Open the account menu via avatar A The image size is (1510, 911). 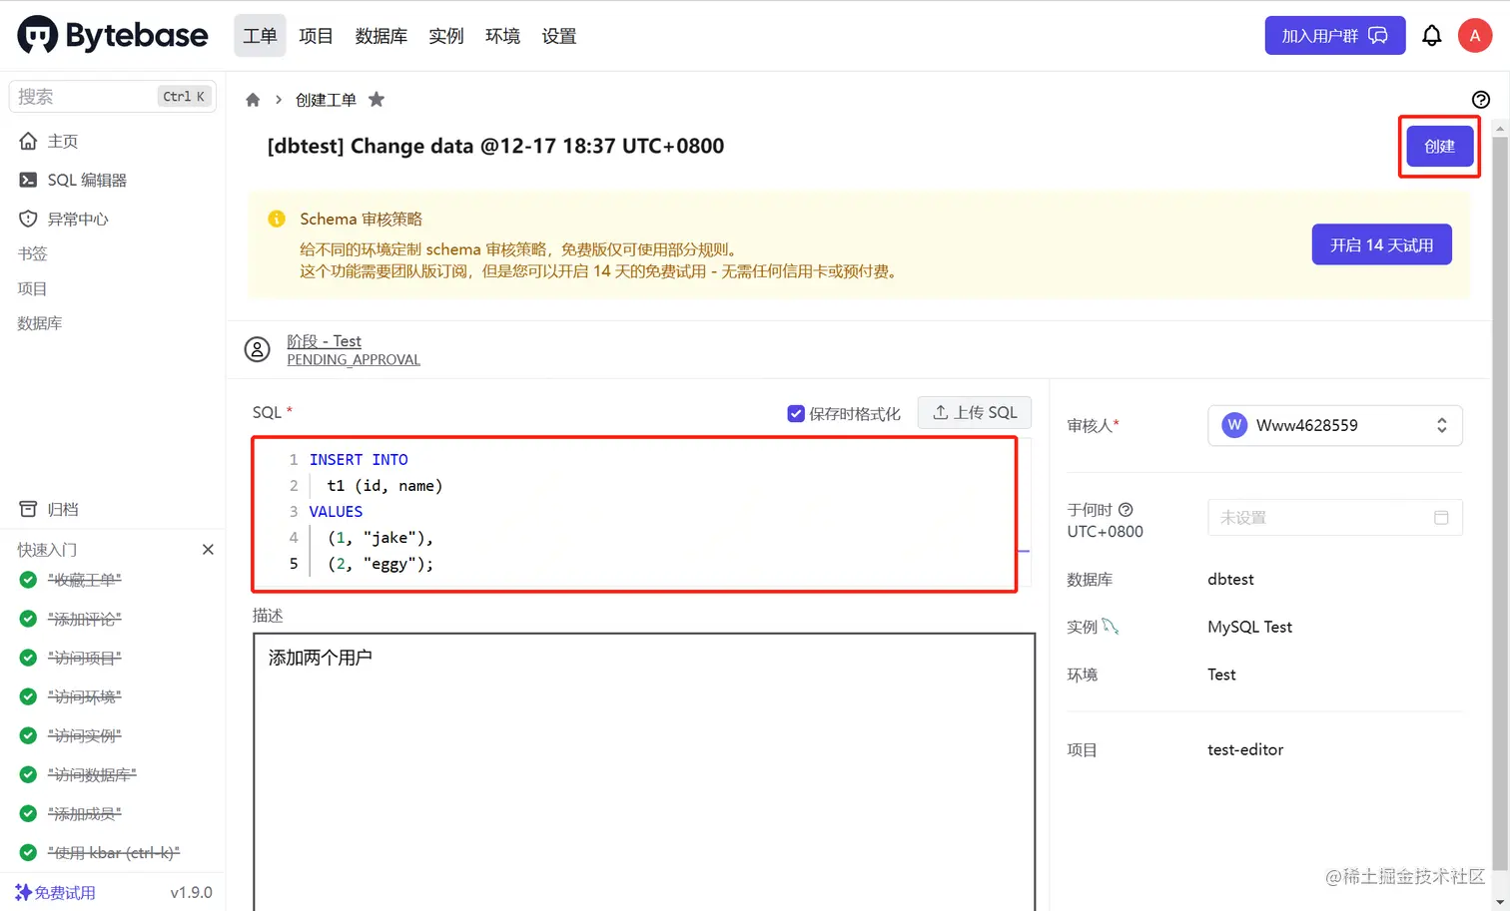1475,35
